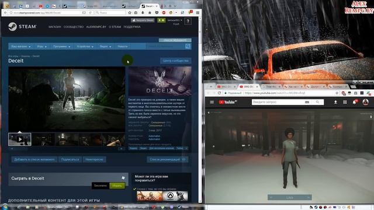Click the green 'Играть' button
This screenshot has width=374, height=210.
tap(117, 185)
